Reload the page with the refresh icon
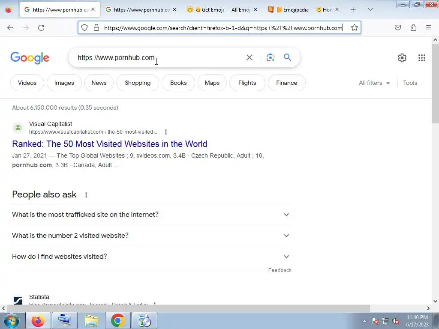Viewport: 439px width, 329px height. pos(41,27)
